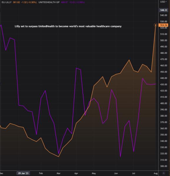Toggle auto scale 'A' button
170x176 pixels.
(x=164, y=173)
